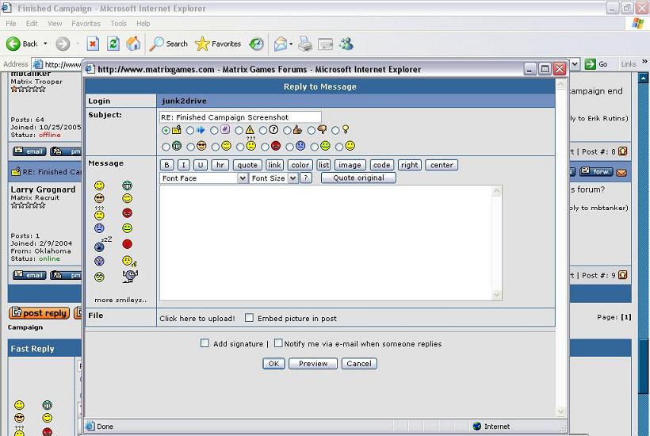Select the thumbs up post icon radio

click(x=287, y=131)
